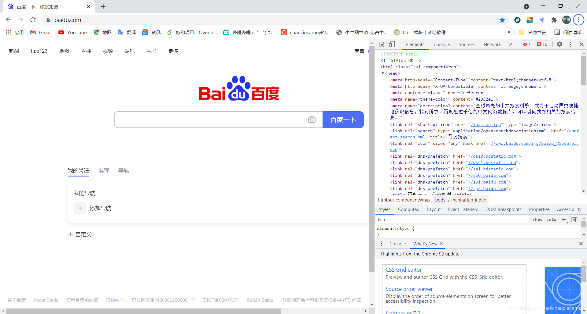Click the 7 errors counter
The width and height of the screenshot is (587, 314).
(x=527, y=45)
